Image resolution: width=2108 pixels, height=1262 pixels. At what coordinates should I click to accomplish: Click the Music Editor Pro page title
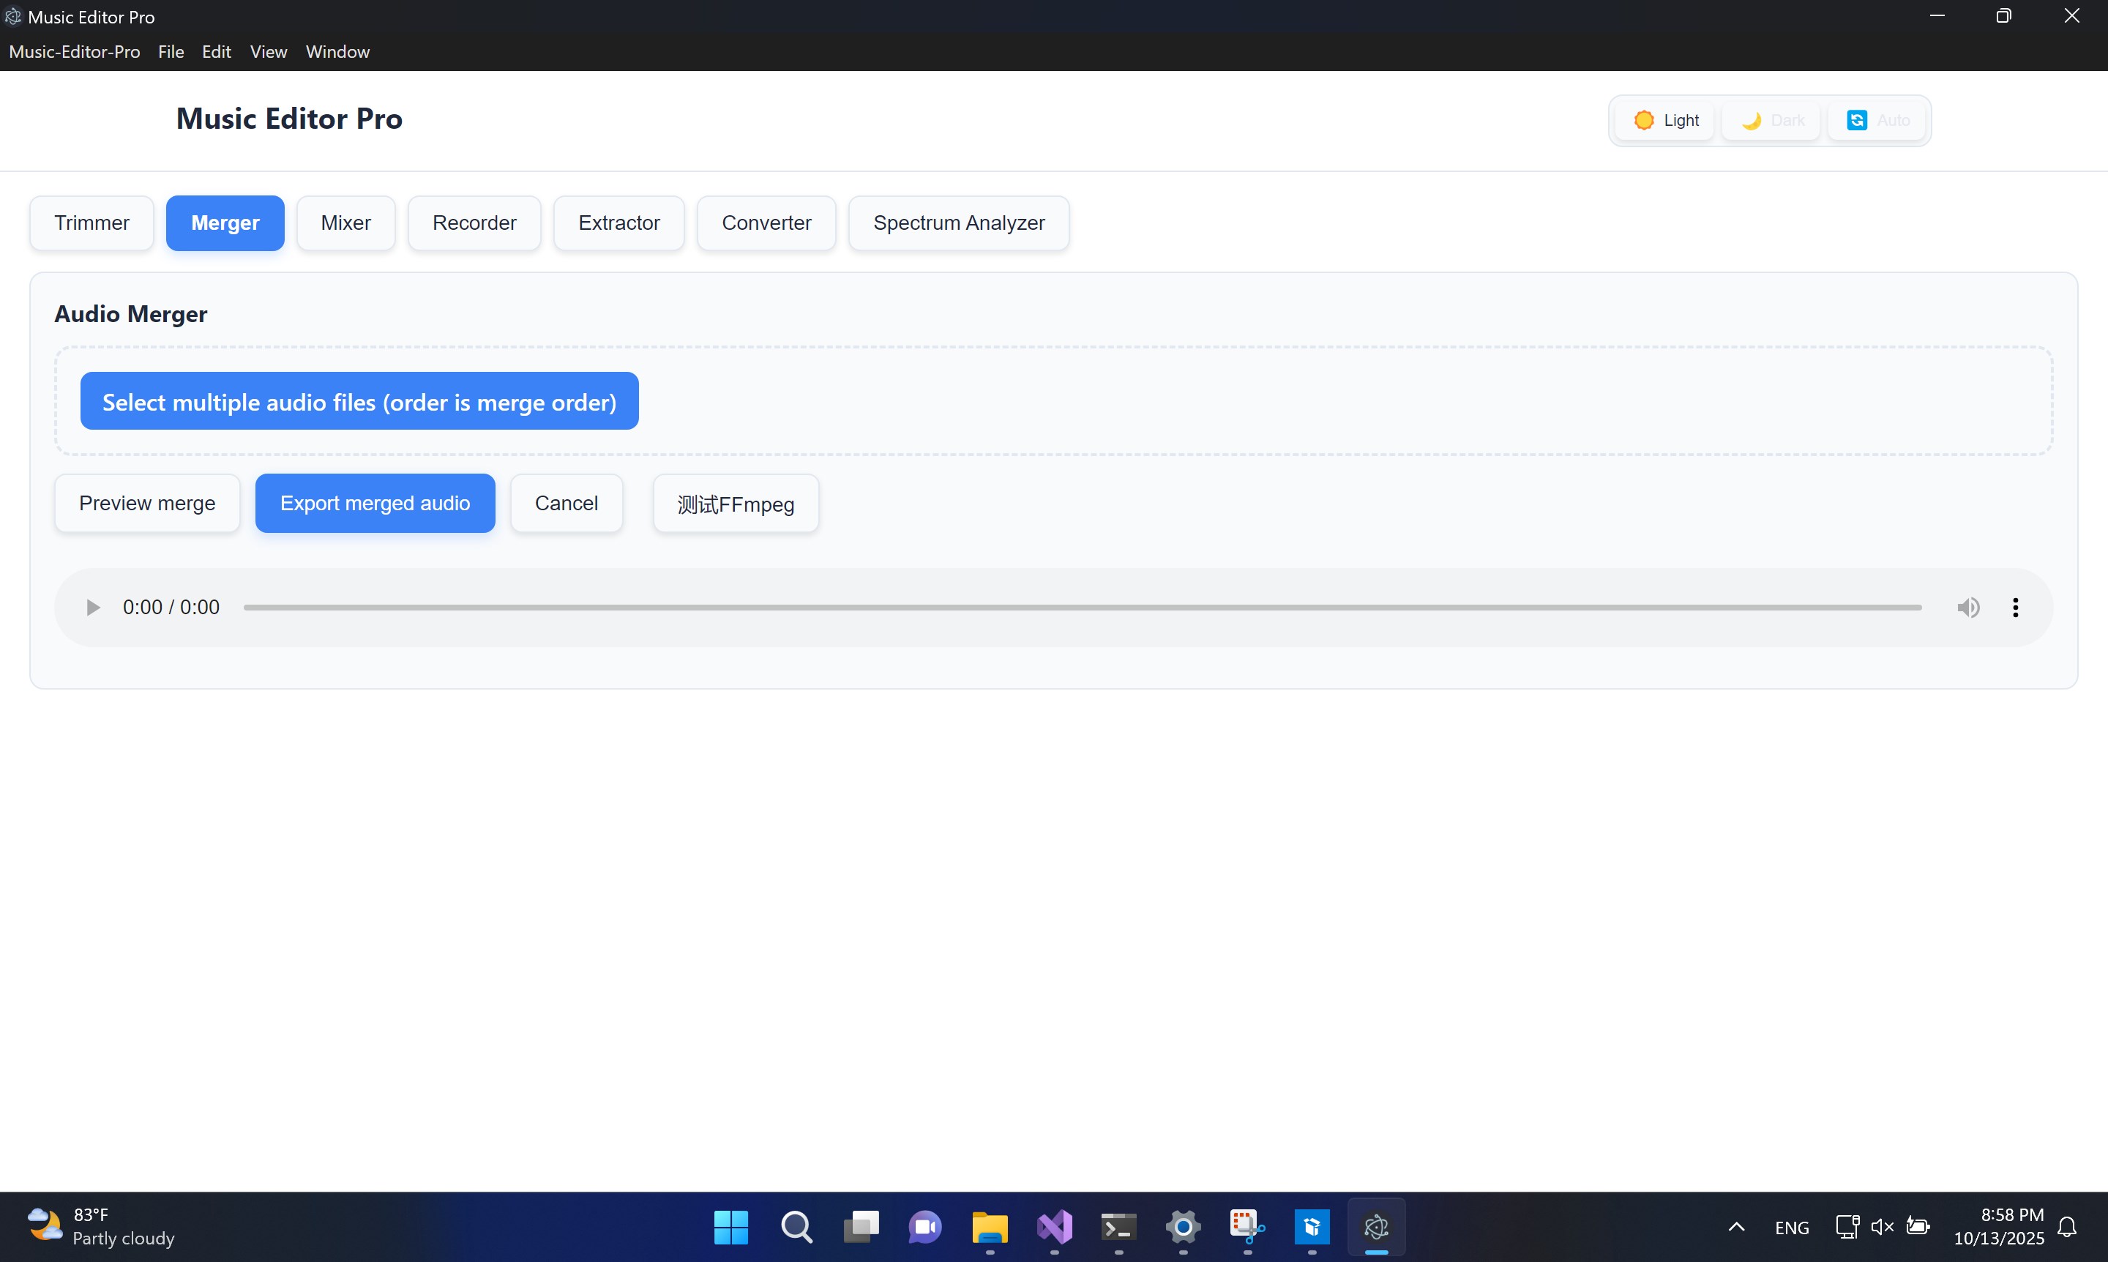coord(289,119)
